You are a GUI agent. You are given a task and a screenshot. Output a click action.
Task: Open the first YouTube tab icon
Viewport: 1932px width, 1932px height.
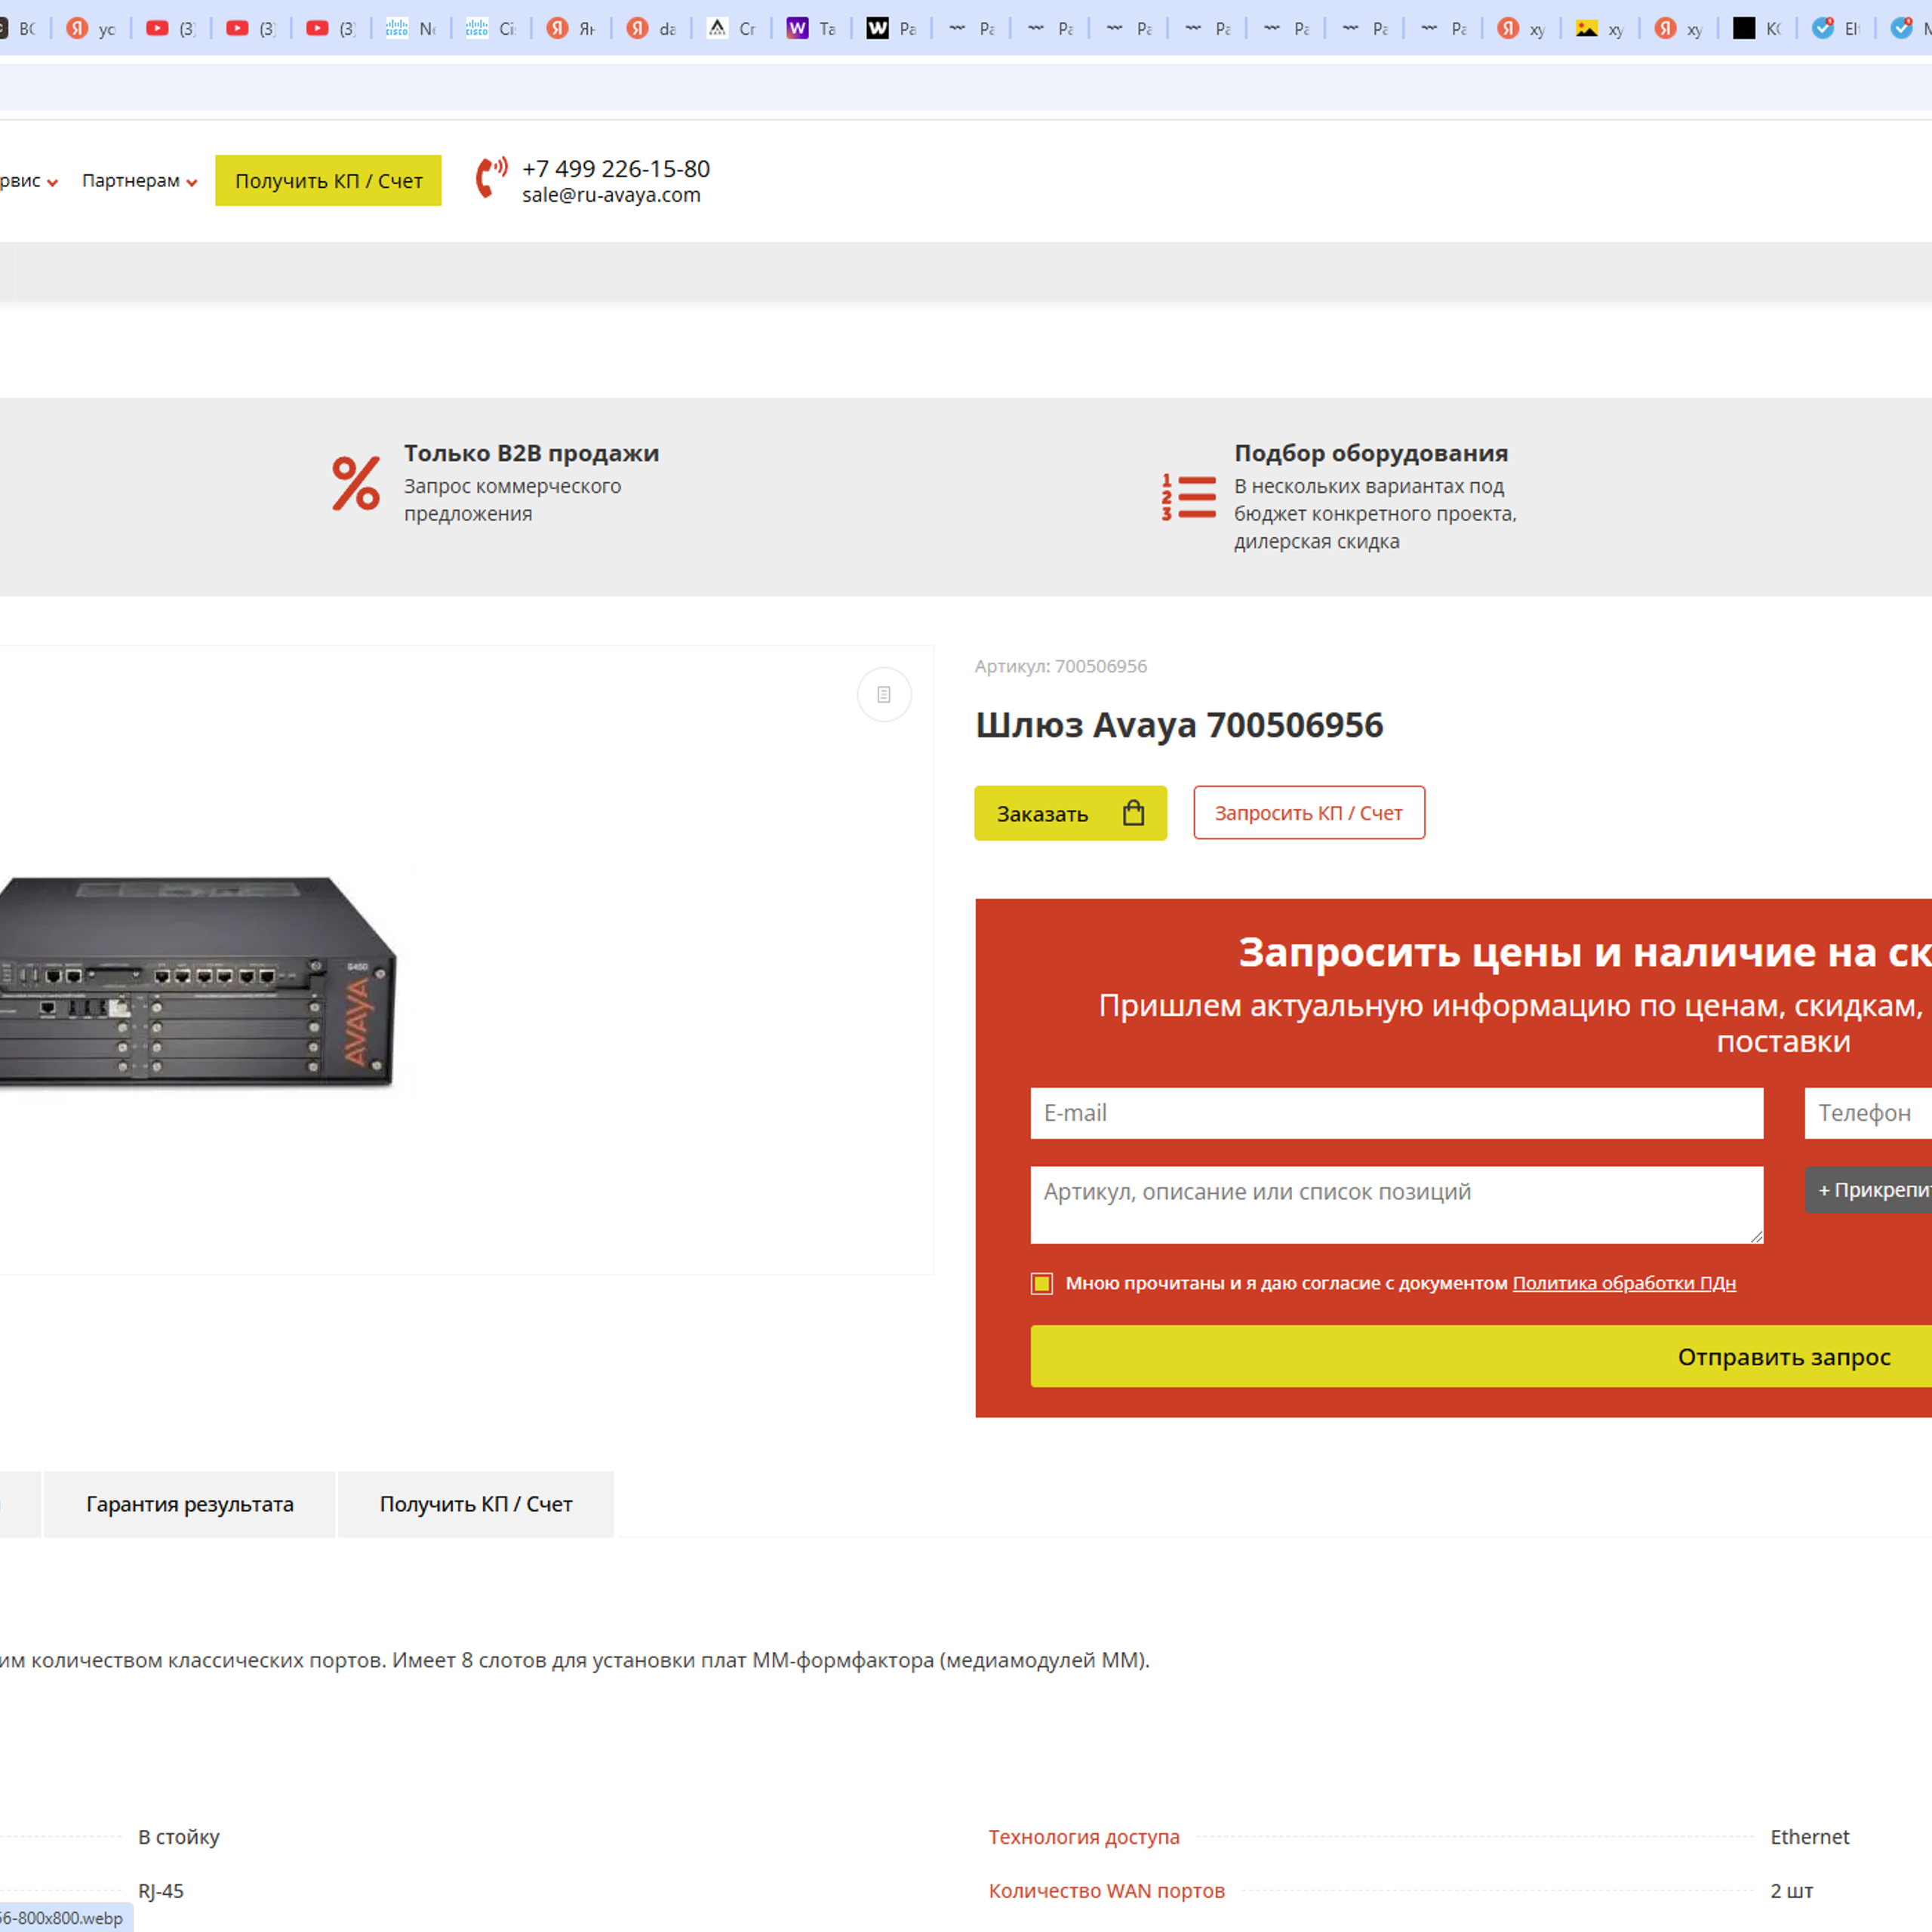click(x=158, y=27)
